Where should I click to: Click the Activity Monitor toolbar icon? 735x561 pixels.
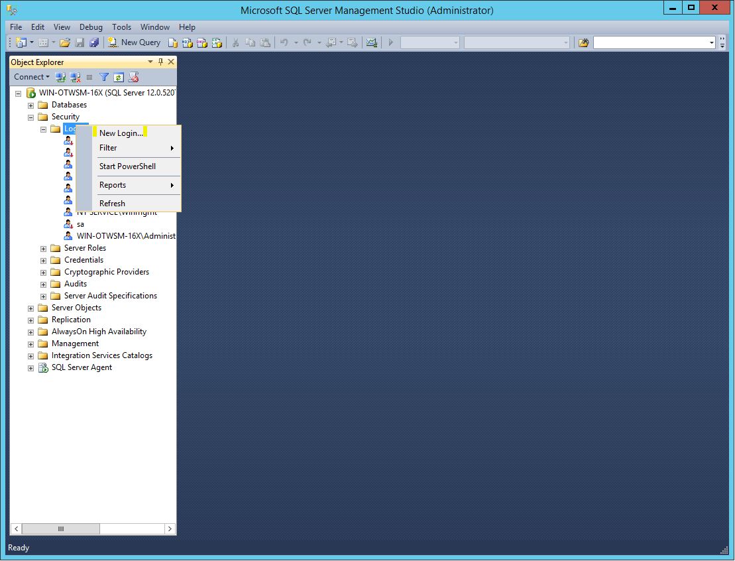tap(372, 42)
